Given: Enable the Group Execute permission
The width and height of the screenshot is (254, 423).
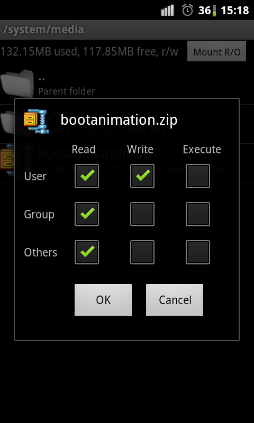Looking at the screenshot, I should (x=198, y=214).
